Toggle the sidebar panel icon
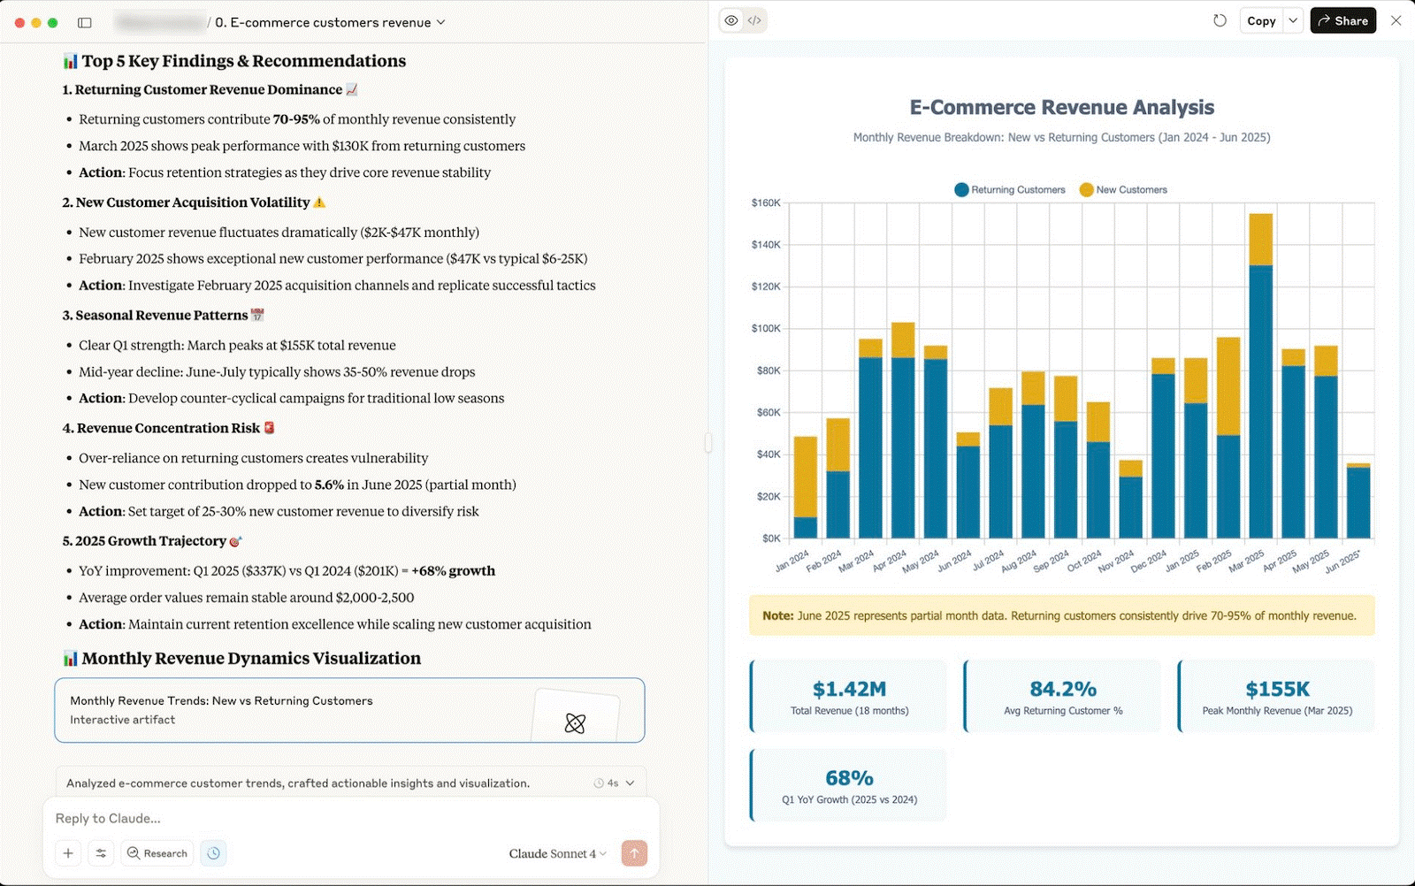 pos(85,22)
